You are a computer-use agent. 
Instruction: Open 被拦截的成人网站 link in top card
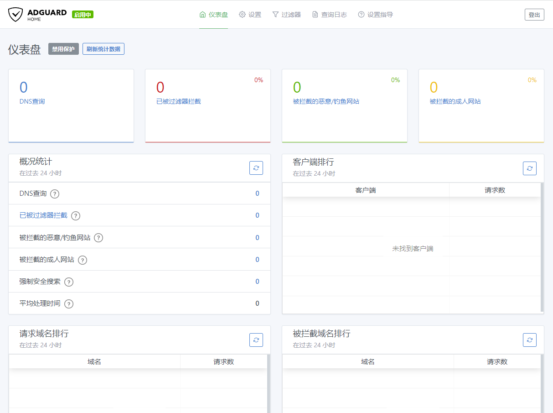455,101
